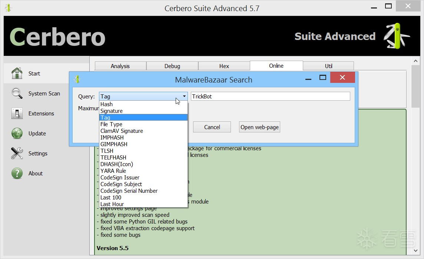
Task: Select CodeSign Serial Number option
Action: click(x=143, y=191)
